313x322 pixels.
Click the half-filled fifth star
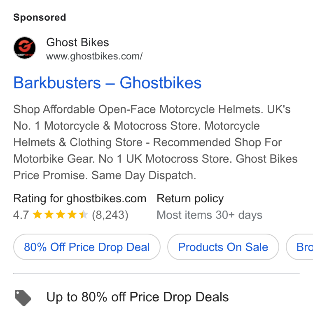(x=84, y=215)
